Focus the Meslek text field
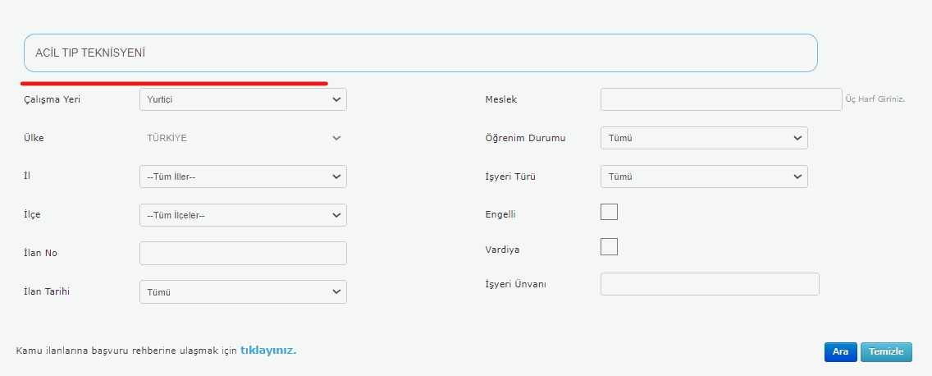 click(x=720, y=99)
